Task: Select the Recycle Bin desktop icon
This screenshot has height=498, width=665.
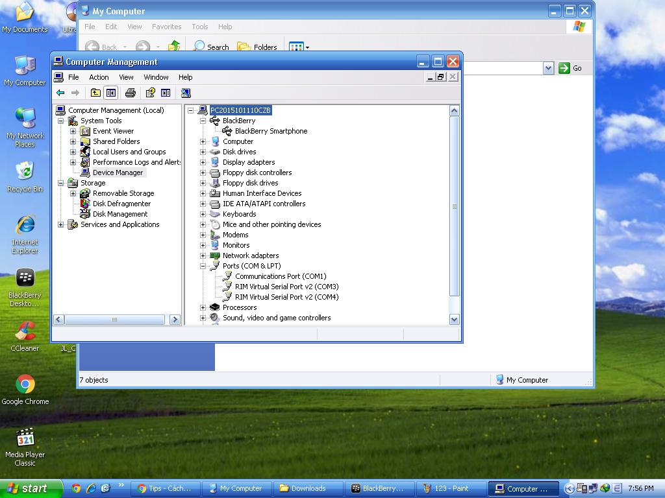Action: (25, 177)
